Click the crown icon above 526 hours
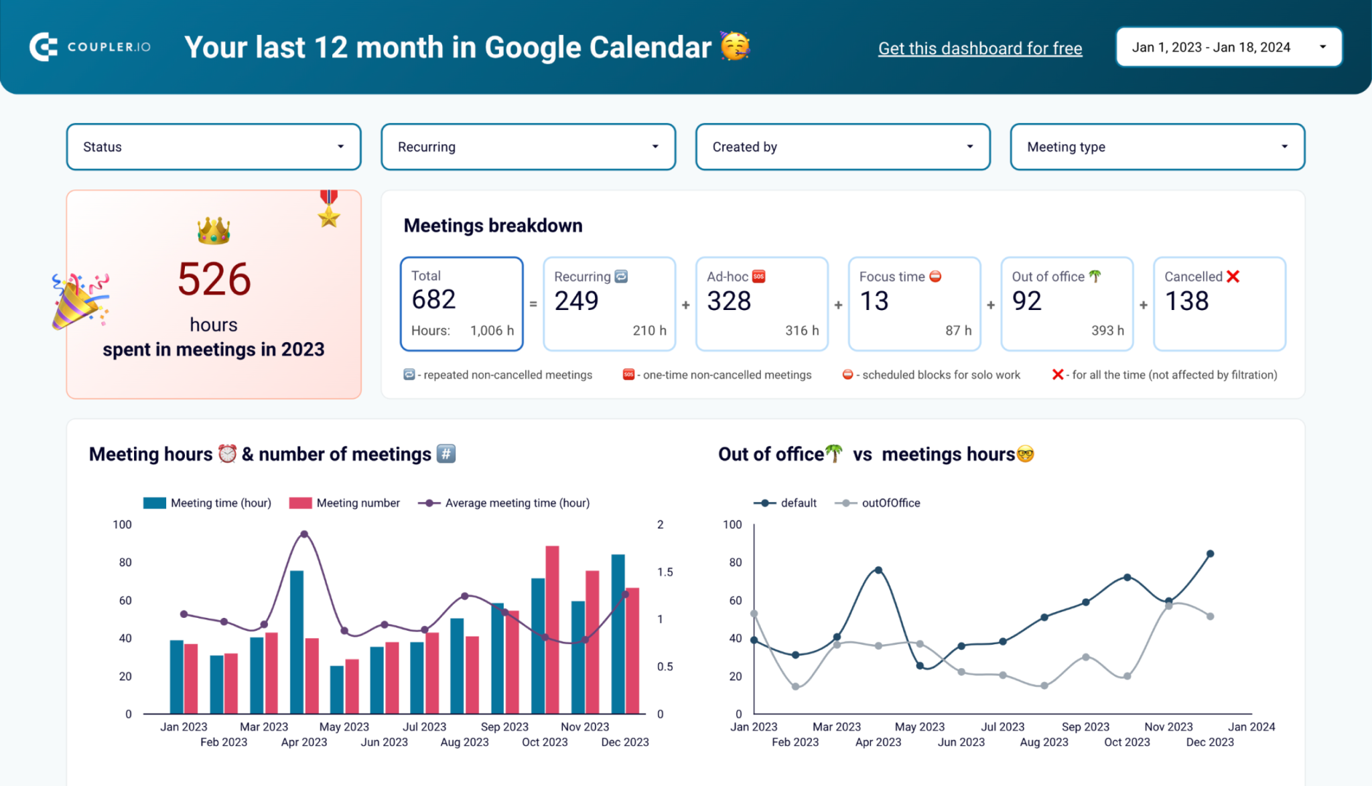Image resolution: width=1372 pixels, height=786 pixels. click(213, 231)
